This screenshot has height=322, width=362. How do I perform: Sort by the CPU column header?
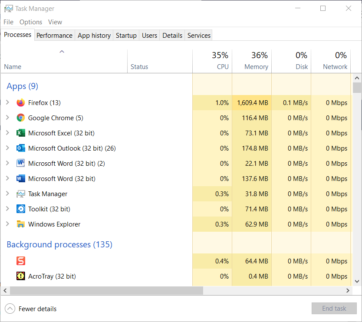[212, 61]
